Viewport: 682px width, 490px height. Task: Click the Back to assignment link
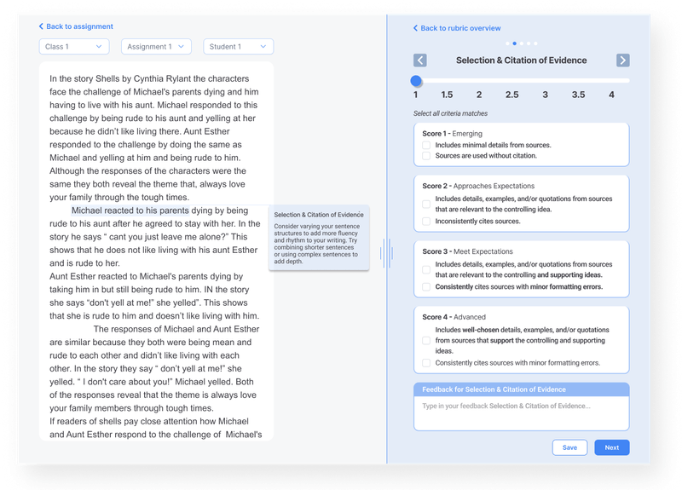coord(76,26)
